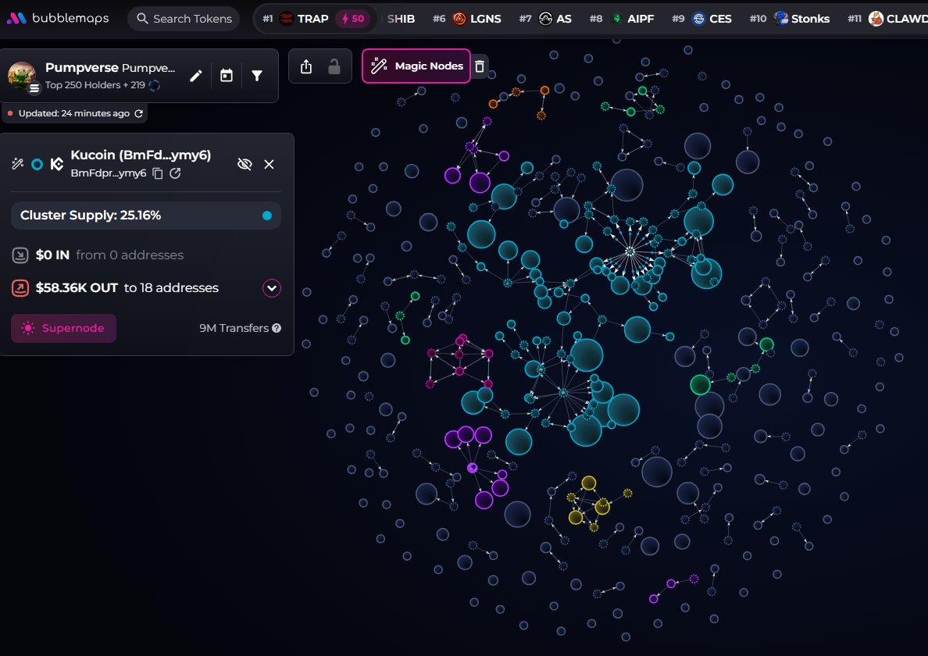Click the $0 IN inflow icon

tap(20, 255)
